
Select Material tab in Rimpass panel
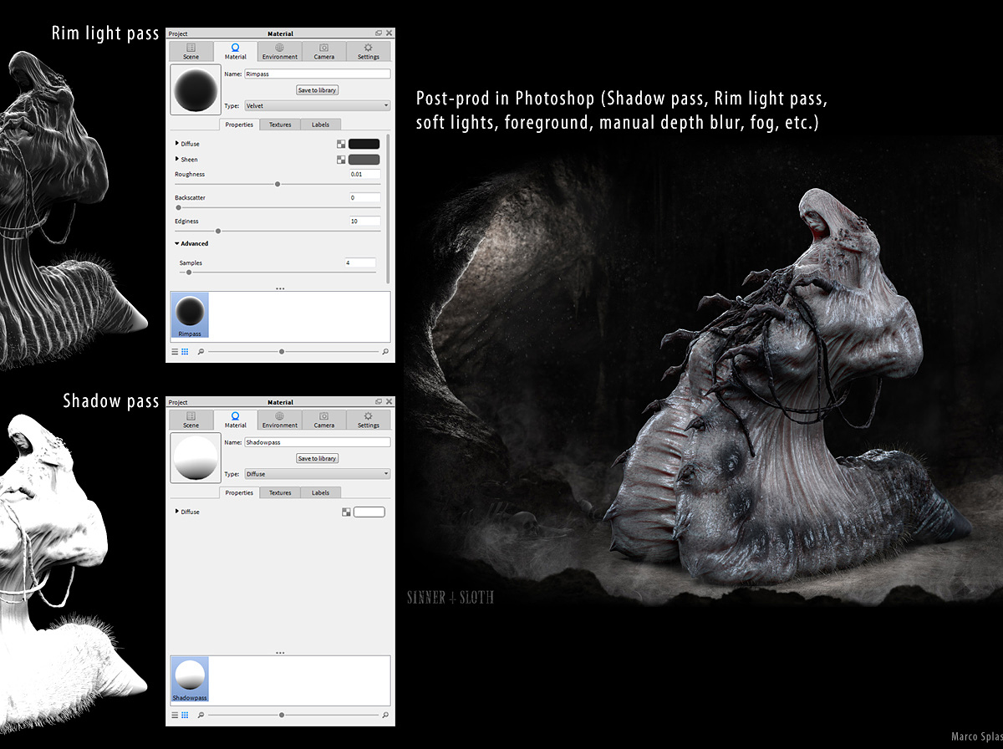click(235, 51)
